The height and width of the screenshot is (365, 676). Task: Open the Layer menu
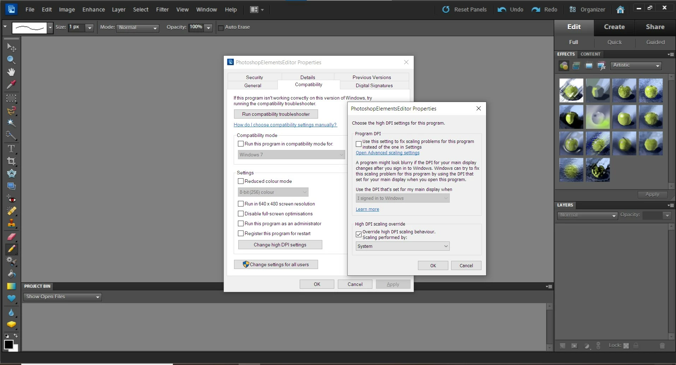(x=119, y=10)
